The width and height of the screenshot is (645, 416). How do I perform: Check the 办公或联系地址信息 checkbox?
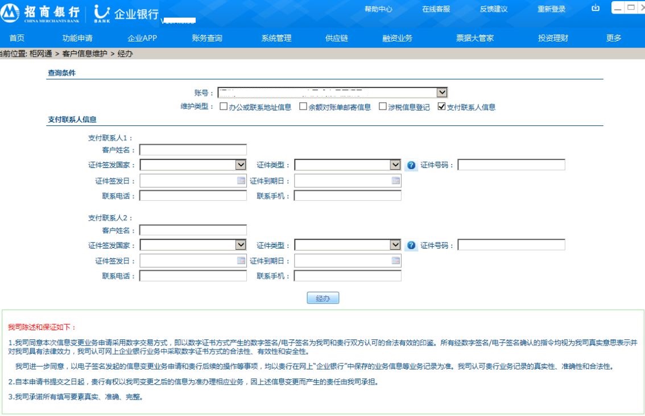(224, 107)
